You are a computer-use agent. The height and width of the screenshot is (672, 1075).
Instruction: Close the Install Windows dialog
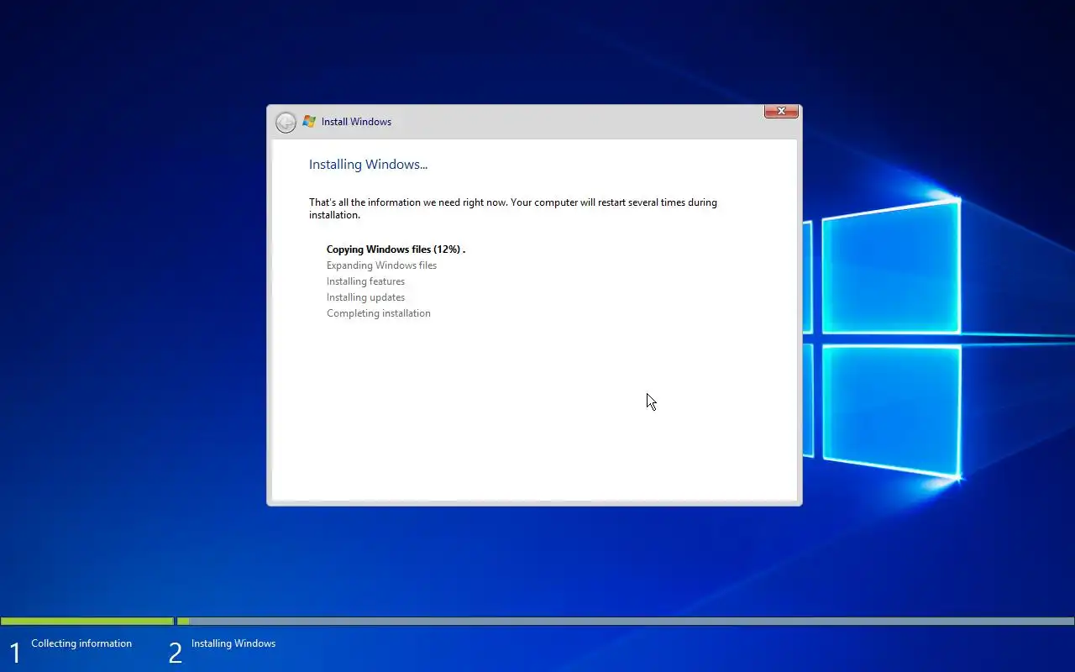click(x=781, y=111)
